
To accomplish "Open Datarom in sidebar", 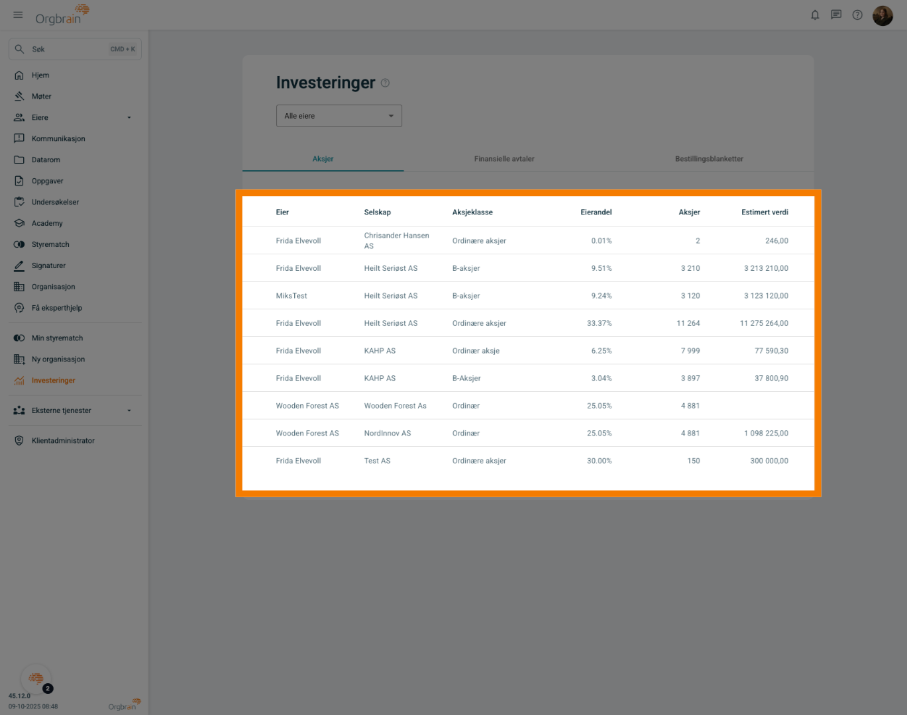I will (46, 160).
